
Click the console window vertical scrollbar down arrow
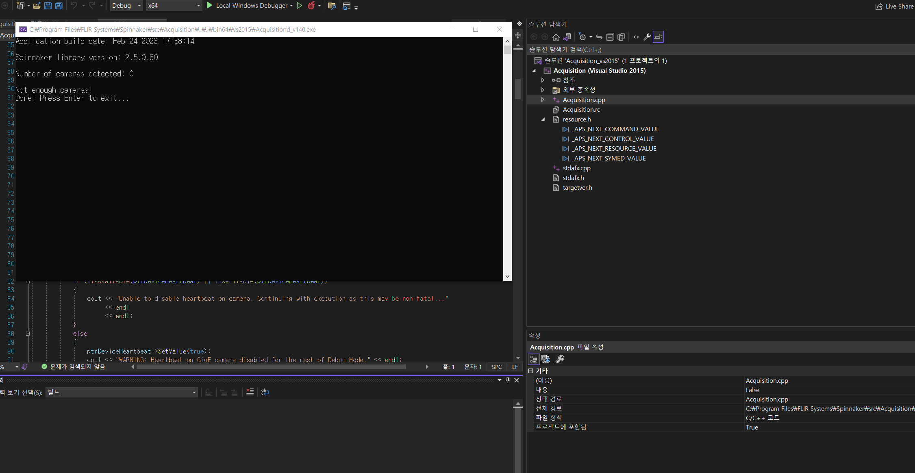click(x=507, y=276)
